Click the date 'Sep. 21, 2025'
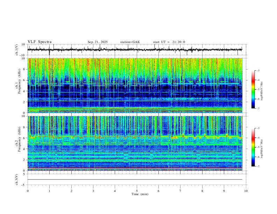This screenshot has width=277, height=214. click(98, 42)
